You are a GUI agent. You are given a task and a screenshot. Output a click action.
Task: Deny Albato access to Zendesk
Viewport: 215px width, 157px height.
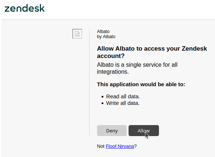point(112,131)
